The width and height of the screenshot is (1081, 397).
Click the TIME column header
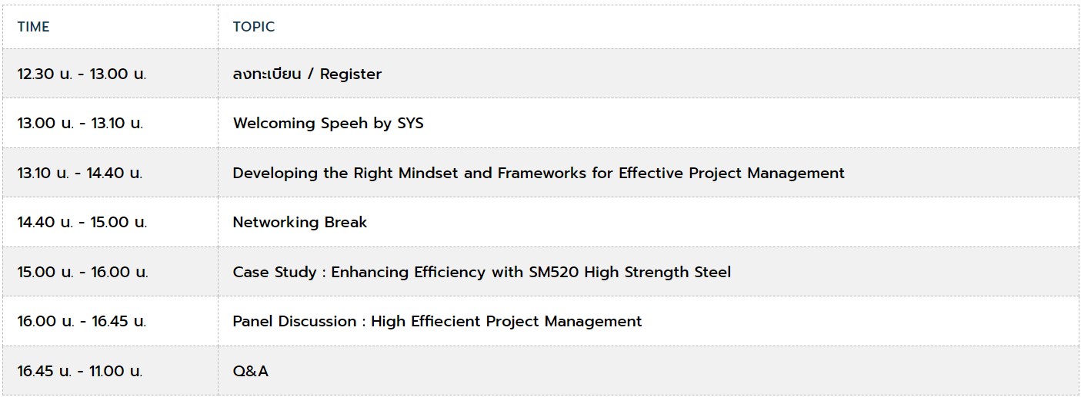point(33,27)
